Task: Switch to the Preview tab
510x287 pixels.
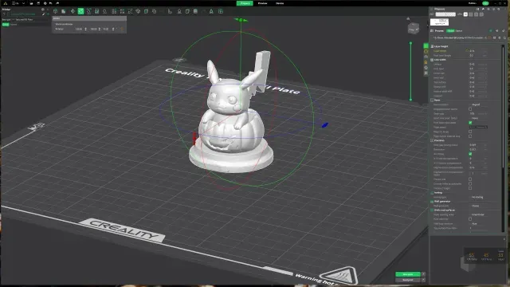Action: (x=262, y=3)
